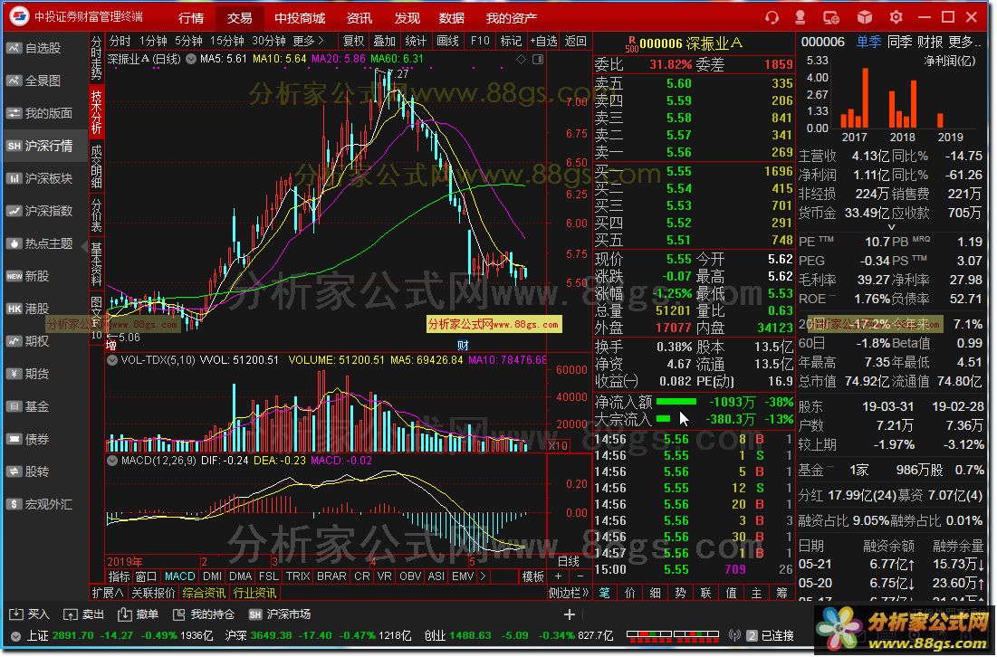997x657 pixels.
Task: Zoom out chart with − button
Action: [580, 577]
